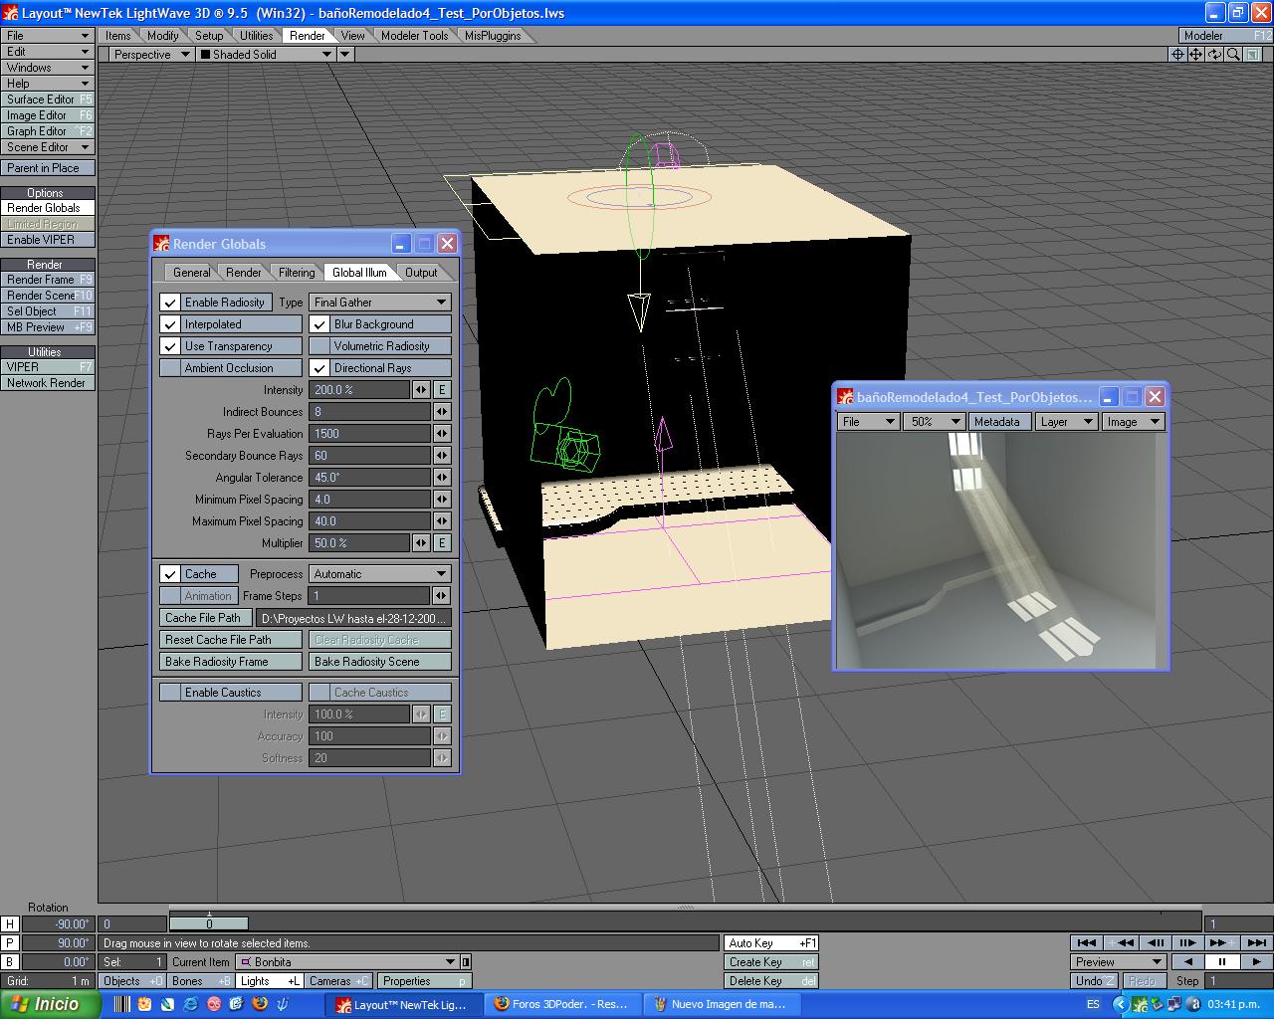Screen dimensions: 1274x1019
Task: Switch to the Filtering tab in Render Globals
Action: click(x=297, y=273)
